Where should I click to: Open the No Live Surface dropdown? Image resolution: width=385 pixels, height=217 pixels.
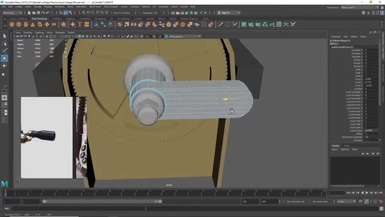[122, 13]
